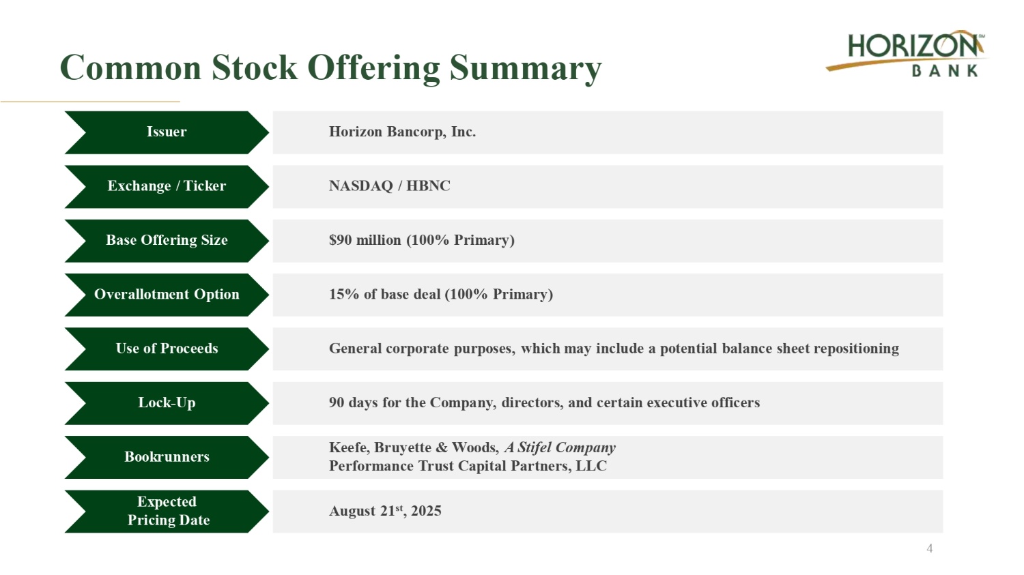The height and width of the screenshot is (575, 1024).
Task: Click the Base Offering Size label
Action: point(167,240)
